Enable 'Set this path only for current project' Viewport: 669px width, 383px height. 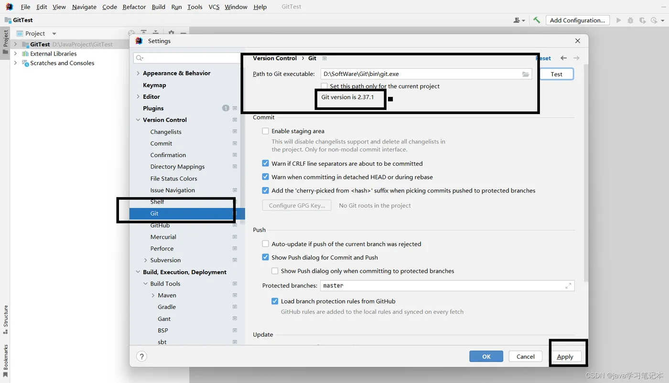tap(324, 86)
